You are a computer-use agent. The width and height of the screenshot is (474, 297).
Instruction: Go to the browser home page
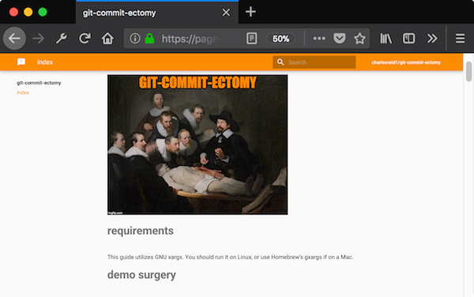[107, 39]
